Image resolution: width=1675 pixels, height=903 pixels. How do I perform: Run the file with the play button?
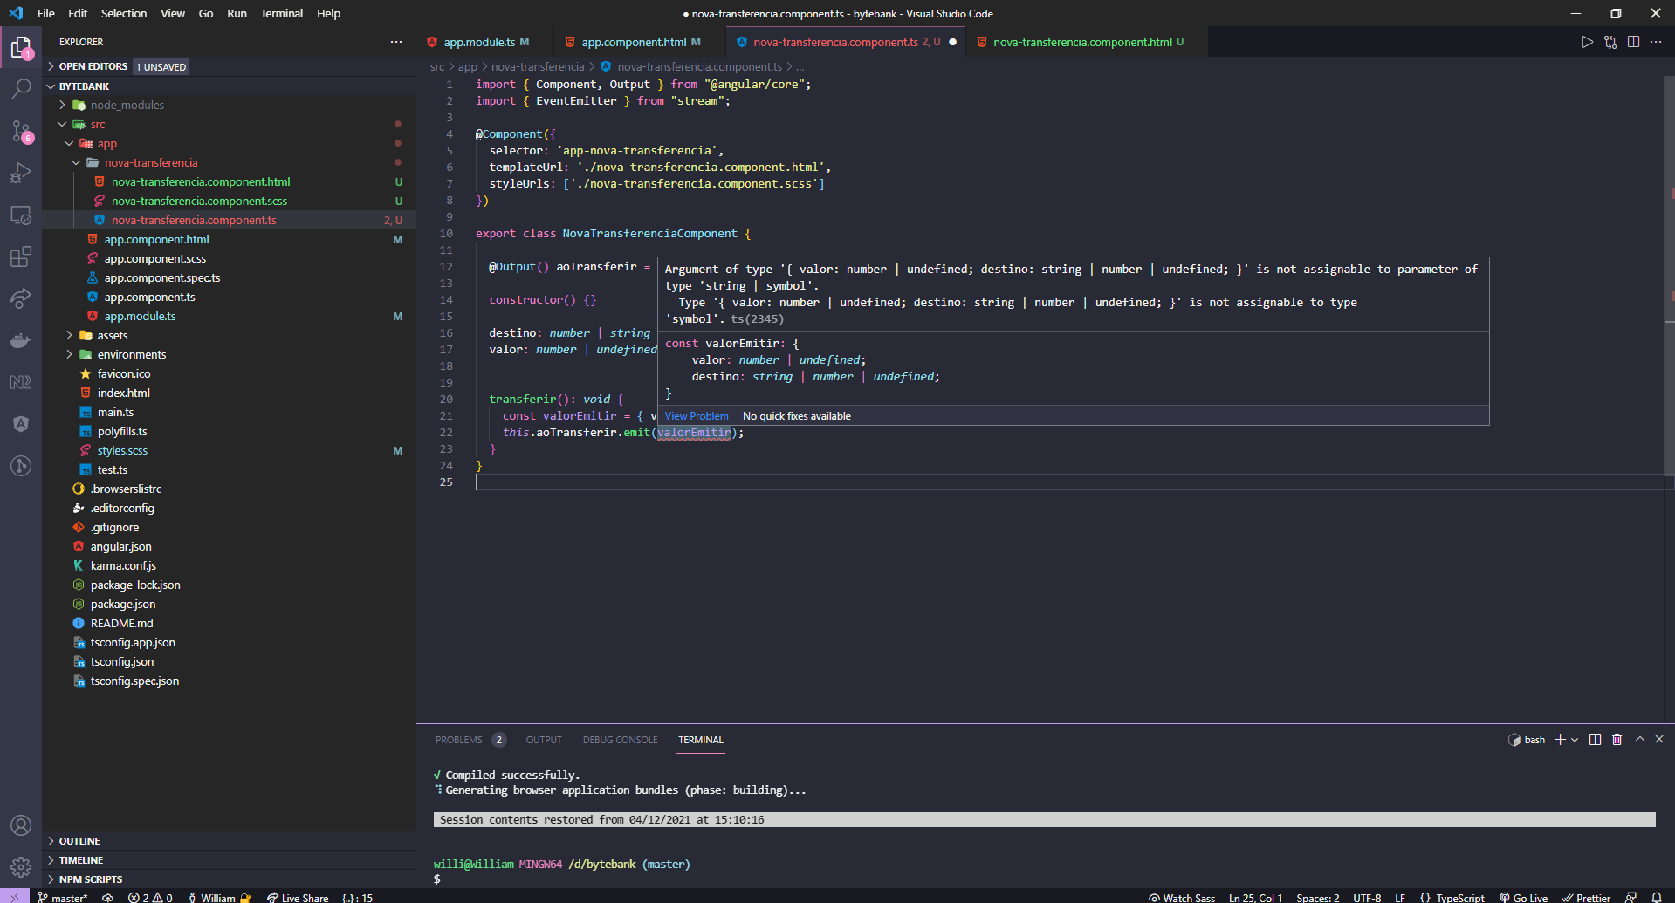point(1587,42)
